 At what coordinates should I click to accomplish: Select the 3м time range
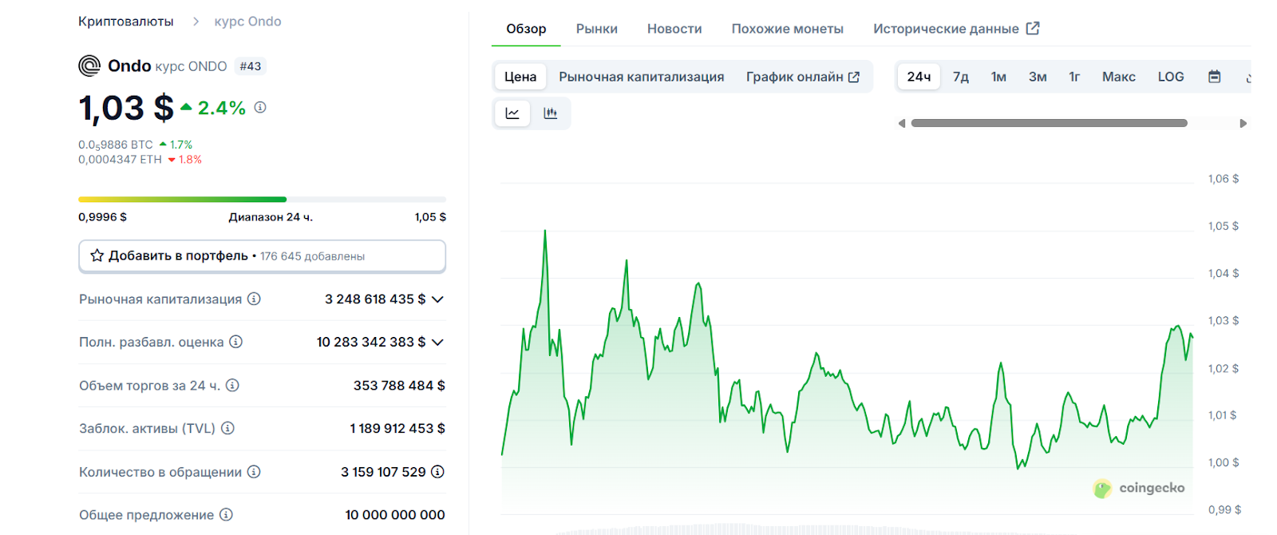(1038, 77)
